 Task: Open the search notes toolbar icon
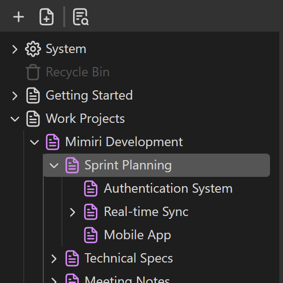tap(81, 17)
